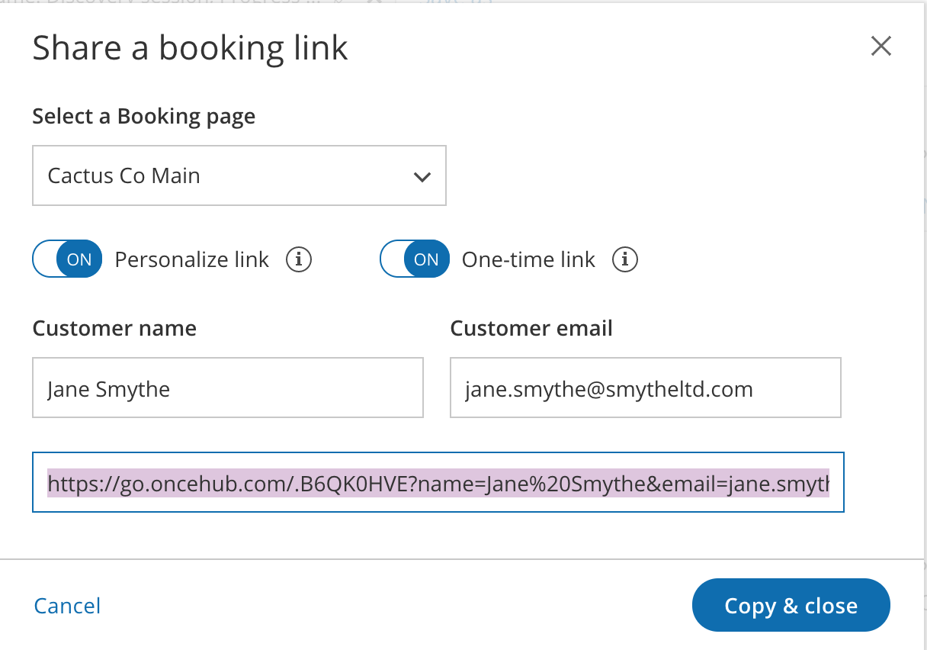927x650 pixels.
Task: Click the One-time link label text
Action: (528, 260)
